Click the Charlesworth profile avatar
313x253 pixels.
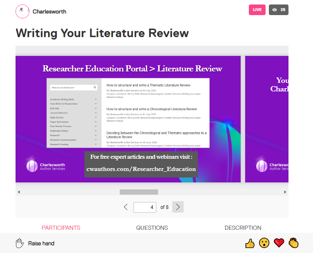coord(22,11)
